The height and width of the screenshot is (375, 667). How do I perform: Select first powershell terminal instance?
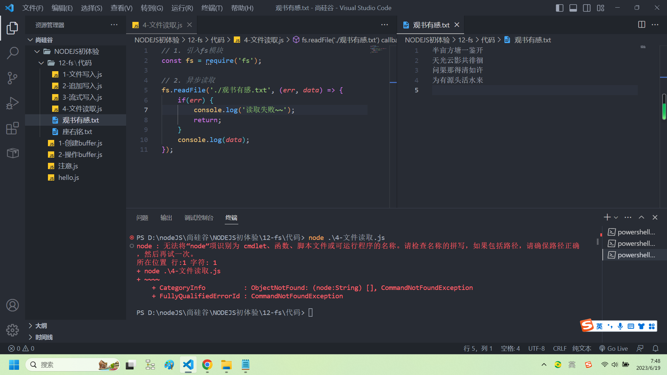(x=634, y=232)
